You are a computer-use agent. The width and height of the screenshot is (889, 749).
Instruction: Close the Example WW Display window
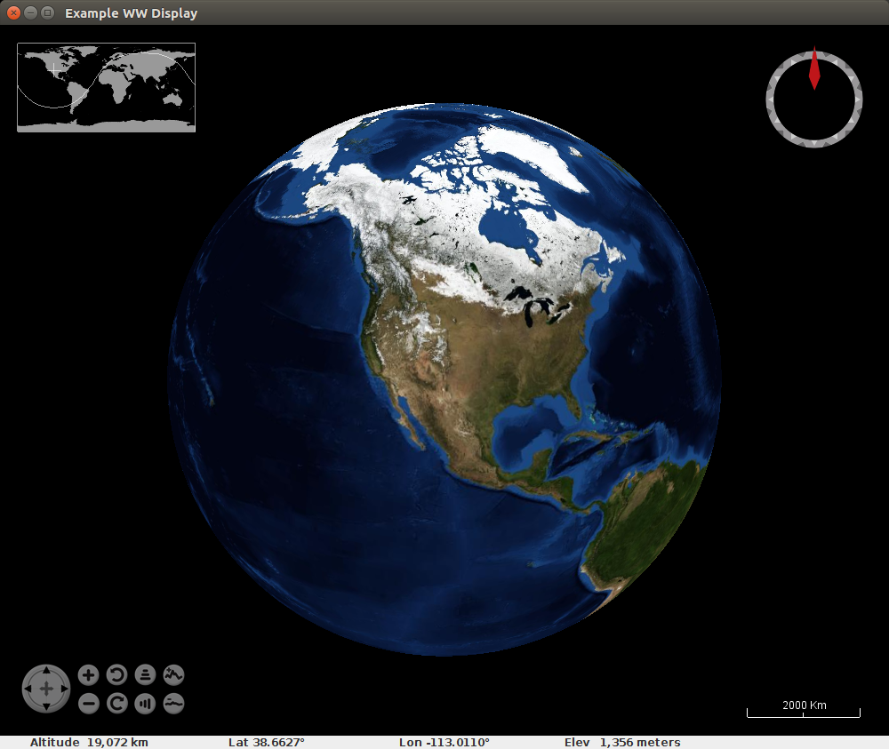(x=13, y=12)
